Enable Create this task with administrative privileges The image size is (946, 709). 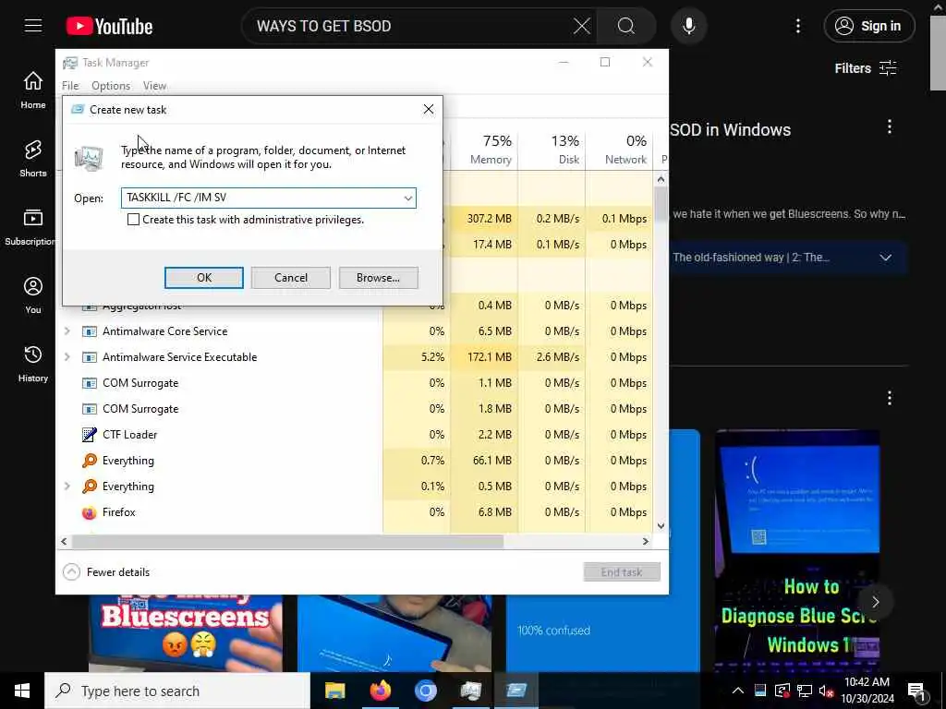(x=133, y=220)
